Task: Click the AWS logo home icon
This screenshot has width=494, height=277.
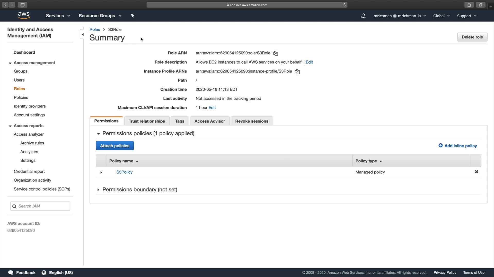Action: [24, 16]
